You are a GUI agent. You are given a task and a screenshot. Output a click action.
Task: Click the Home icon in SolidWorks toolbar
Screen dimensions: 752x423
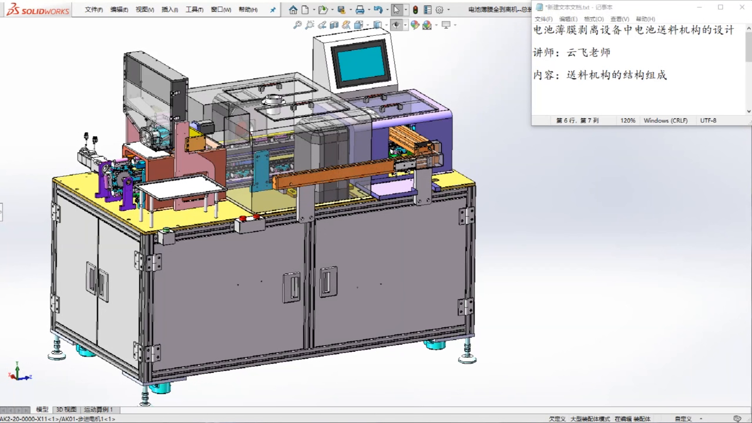pyautogui.click(x=293, y=10)
